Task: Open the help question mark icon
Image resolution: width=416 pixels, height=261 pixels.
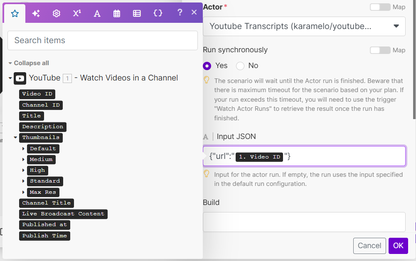Action: [180, 12]
